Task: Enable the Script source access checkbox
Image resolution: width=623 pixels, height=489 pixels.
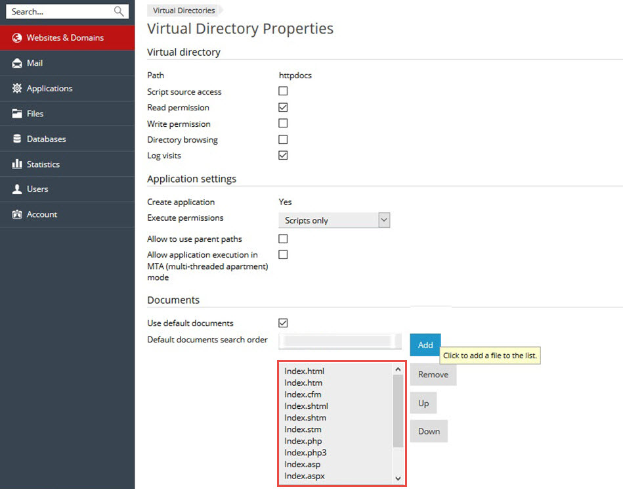Action: click(x=283, y=91)
